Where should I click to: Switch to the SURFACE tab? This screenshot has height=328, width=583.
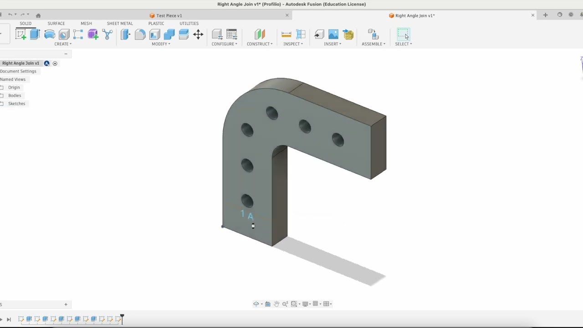click(56, 23)
